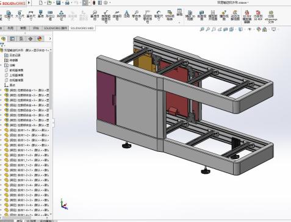Click Zoom to Area magnifier icon
The width and height of the screenshot is (291, 222).
point(208,29)
